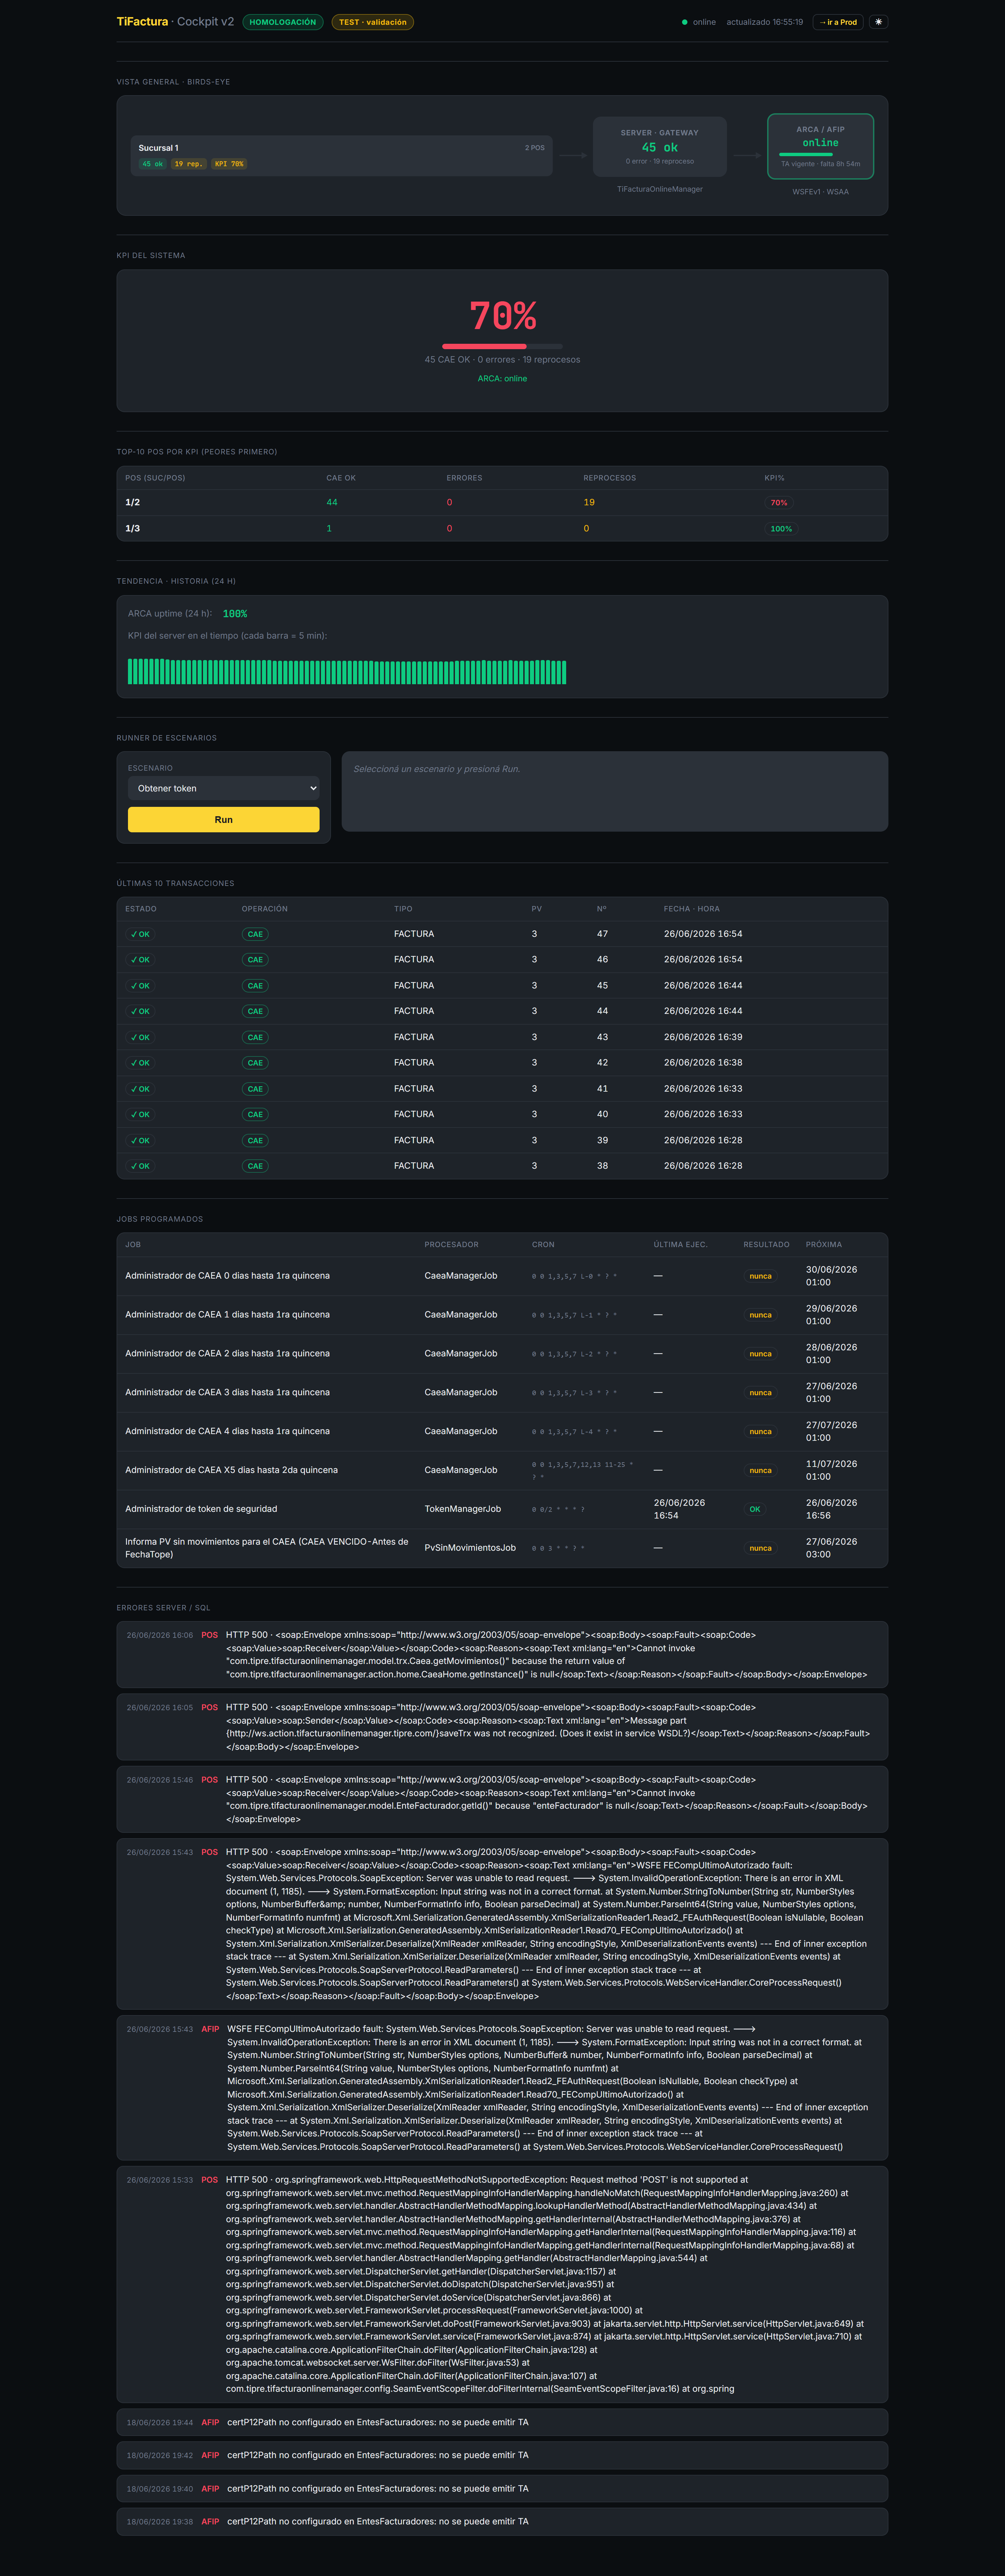
Task: Click the 70% KPI badge of POS 1/2
Action: [x=779, y=503]
